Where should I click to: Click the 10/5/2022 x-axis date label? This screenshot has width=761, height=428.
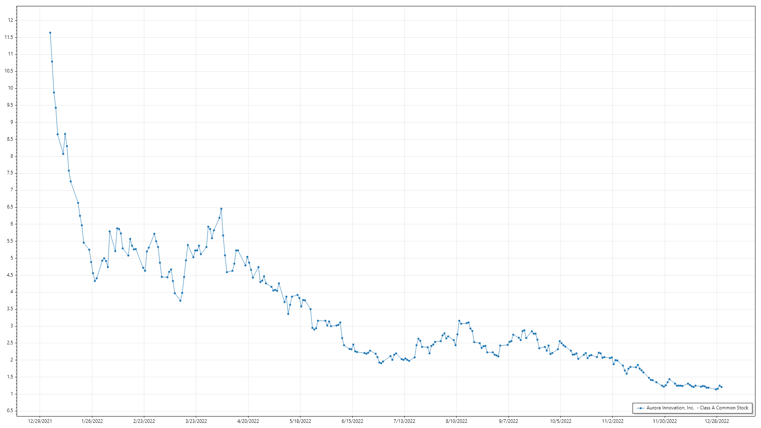[560, 421]
